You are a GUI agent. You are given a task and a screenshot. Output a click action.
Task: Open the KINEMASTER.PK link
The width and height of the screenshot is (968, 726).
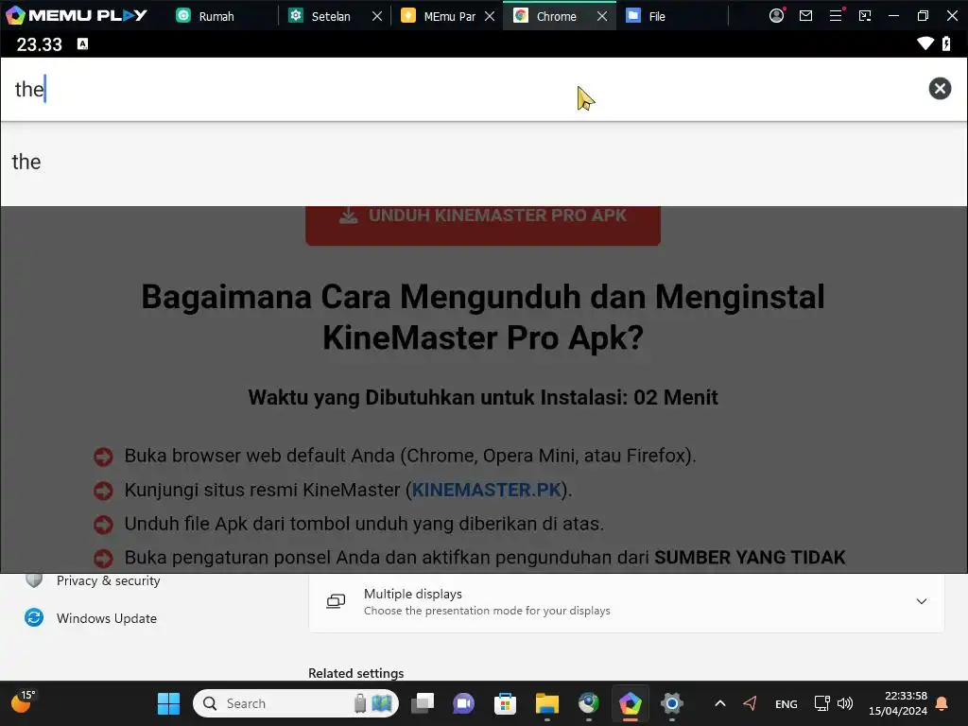coord(487,490)
